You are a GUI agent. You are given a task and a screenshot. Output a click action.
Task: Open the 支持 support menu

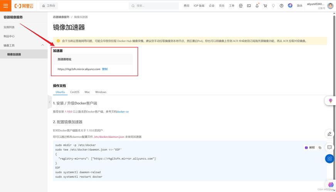click(x=222, y=6)
